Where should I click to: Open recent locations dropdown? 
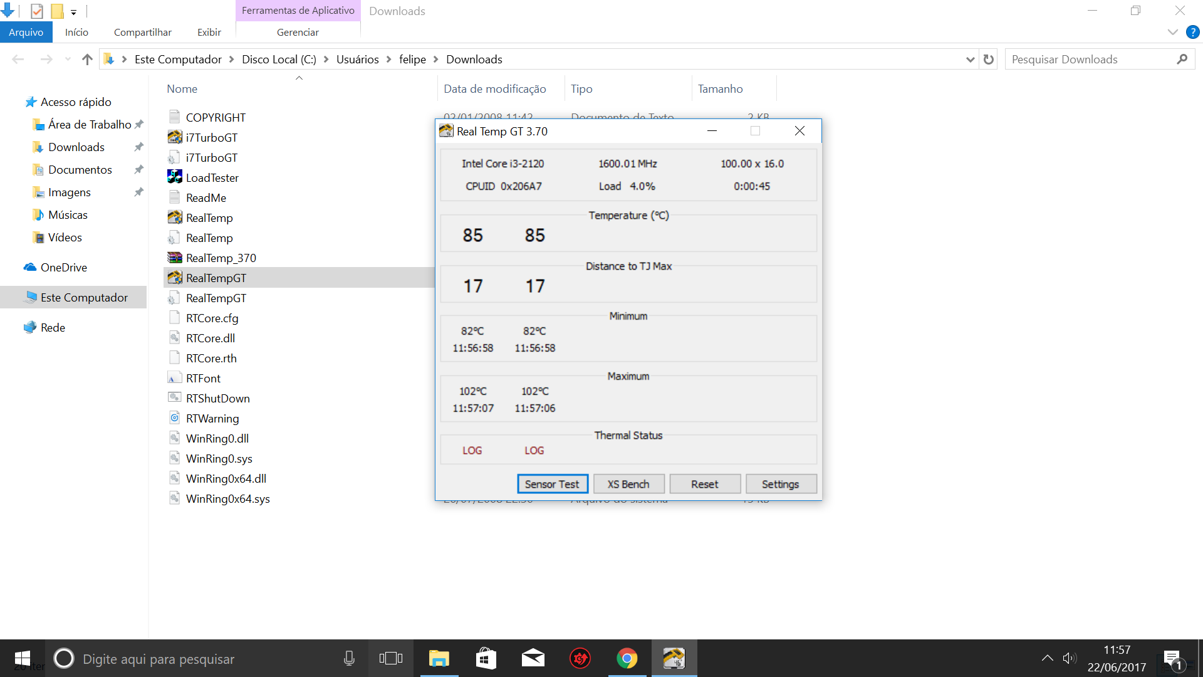[x=68, y=59]
